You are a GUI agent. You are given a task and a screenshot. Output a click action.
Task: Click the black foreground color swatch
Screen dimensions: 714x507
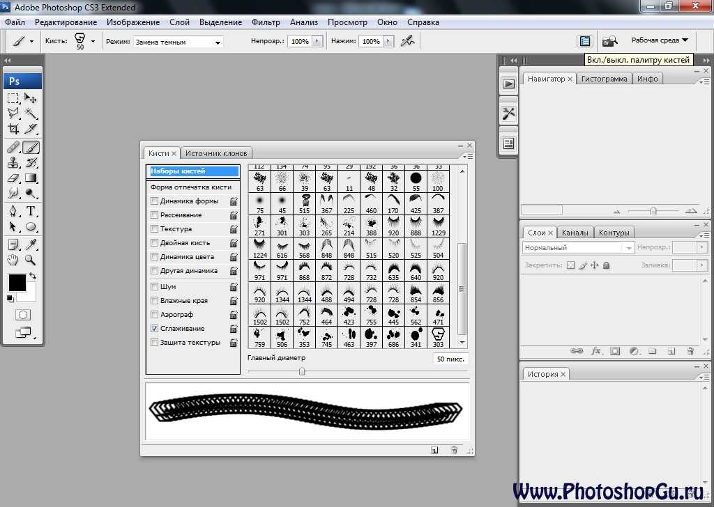click(x=17, y=282)
